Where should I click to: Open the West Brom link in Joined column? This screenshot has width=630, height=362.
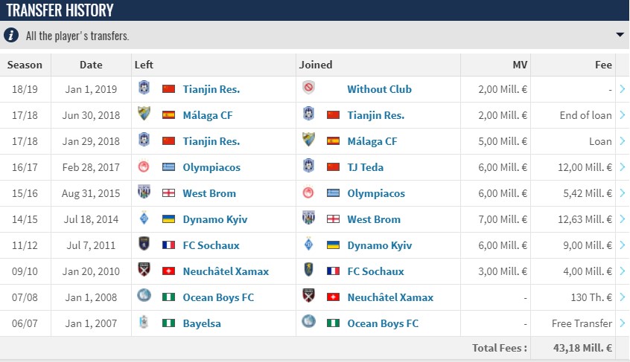coord(374,219)
